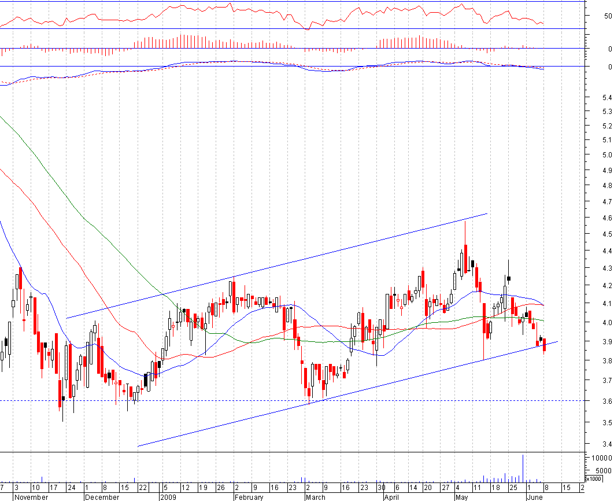
Task: Click the 3.7 price scale value
Action: click(x=607, y=380)
